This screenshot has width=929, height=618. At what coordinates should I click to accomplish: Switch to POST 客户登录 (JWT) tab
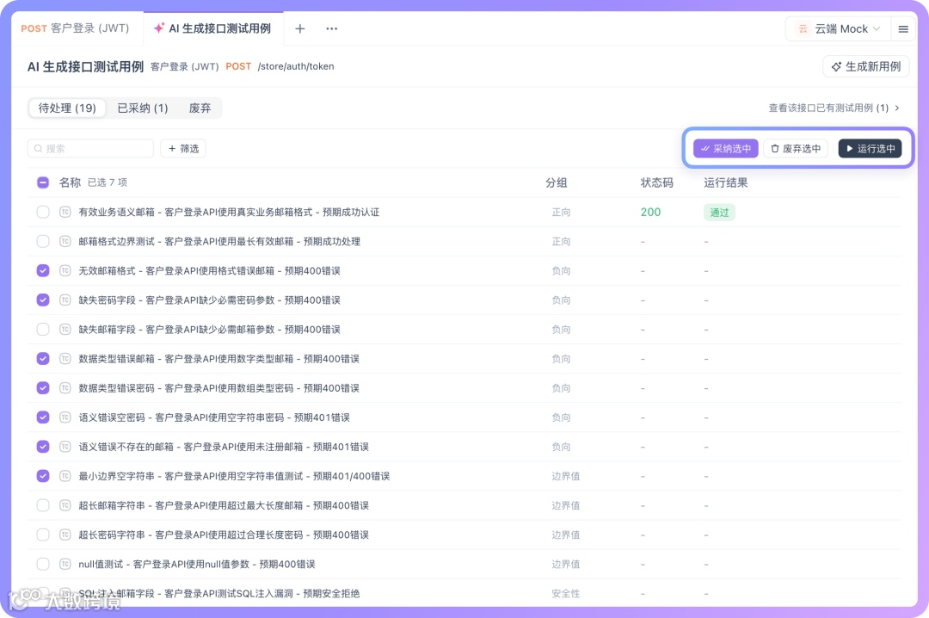pyautogui.click(x=75, y=28)
